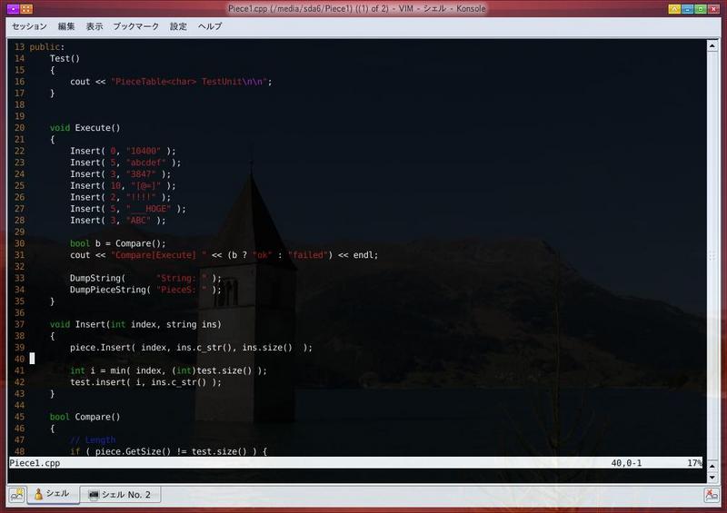Image resolution: width=727 pixels, height=513 pixels.
Task: Click the upper arrow of bottom scrollbar pair
Action: (x=712, y=465)
